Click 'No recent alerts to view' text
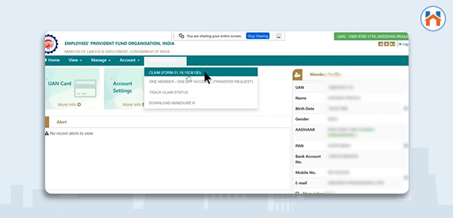Image resolution: width=453 pixels, height=218 pixels. 72,133
